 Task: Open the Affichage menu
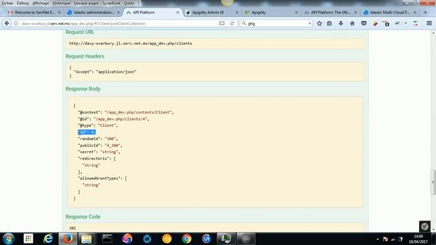tap(41, 3)
